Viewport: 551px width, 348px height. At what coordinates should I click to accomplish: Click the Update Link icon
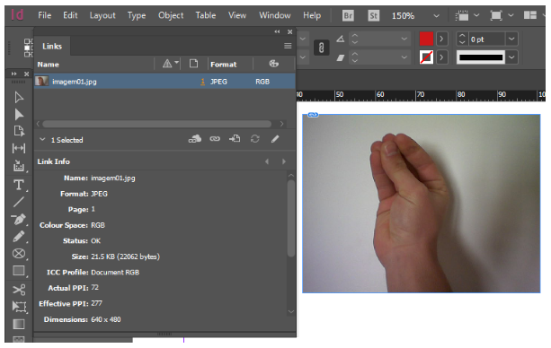254,139
